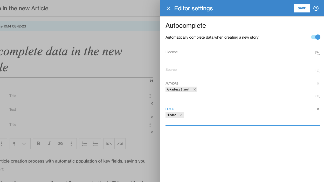Clear all Flags with the X
This screenshot has width=324, height=182.
click(318, 109)
